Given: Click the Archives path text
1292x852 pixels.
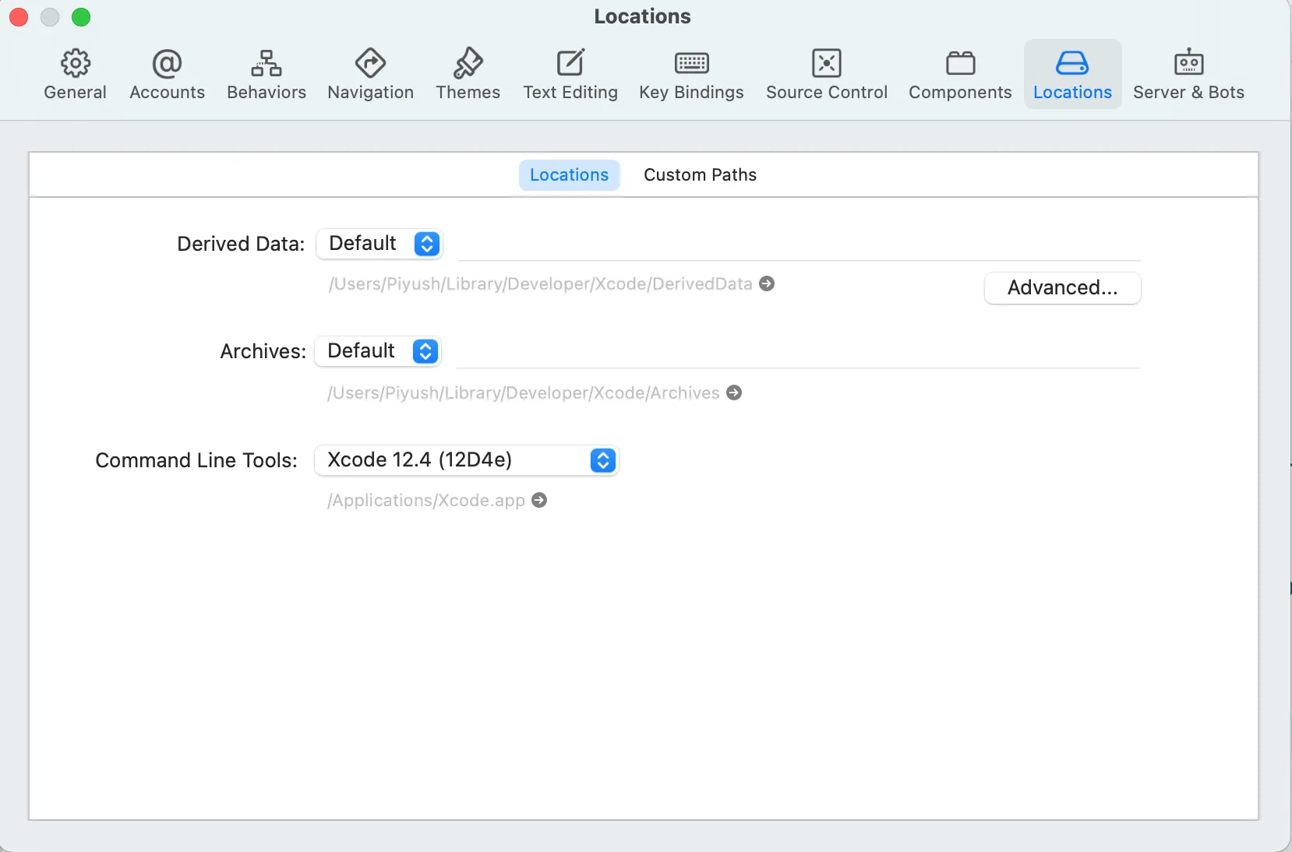Looking at the screenshot, I should pyautogui.click(x=523, y=393).
